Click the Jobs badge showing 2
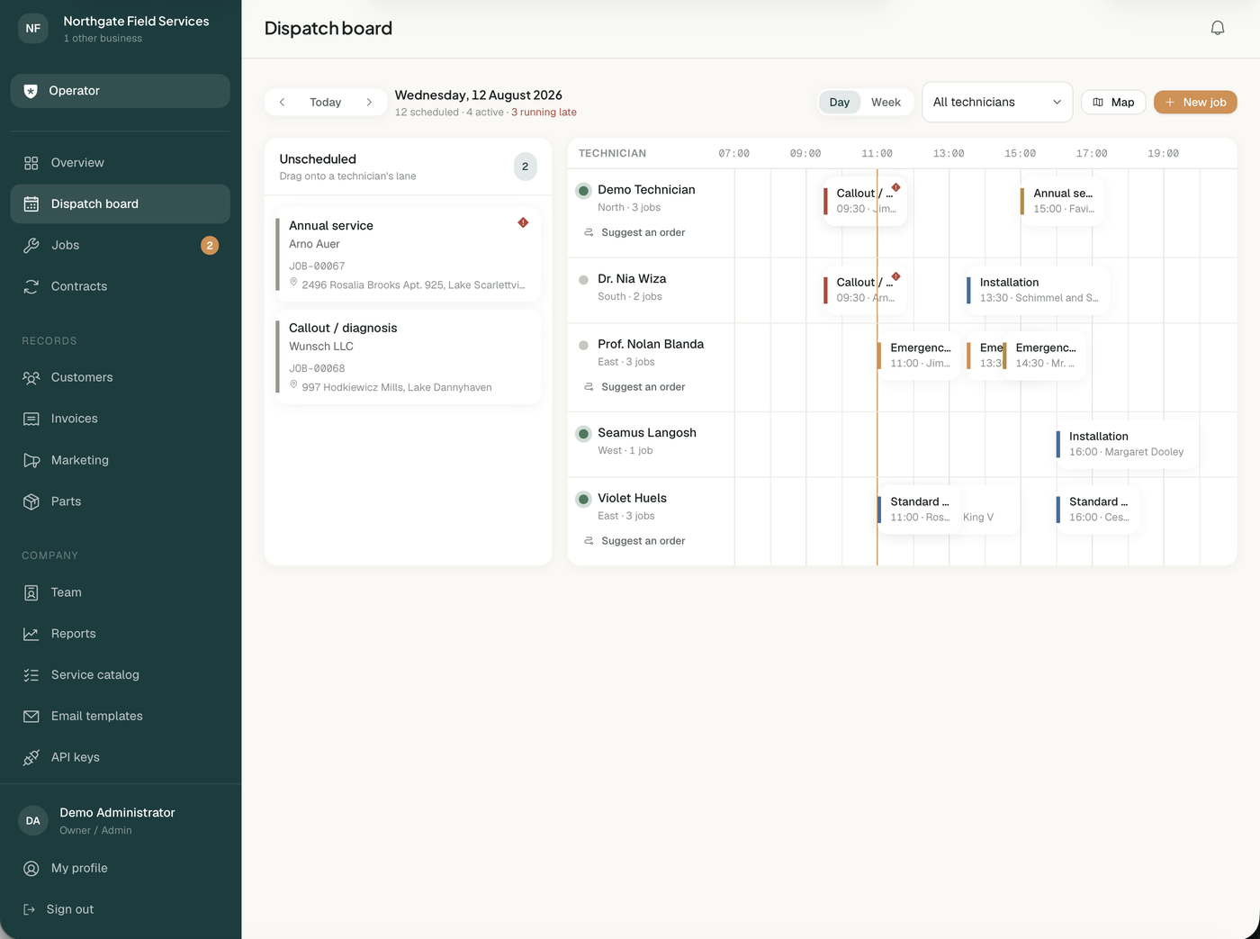This screenshot has width=1260, height=939. pos(210,245)
